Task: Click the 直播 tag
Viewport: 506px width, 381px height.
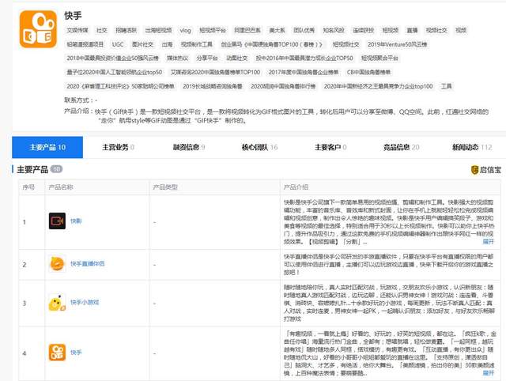Action: (x=412, y=30)
